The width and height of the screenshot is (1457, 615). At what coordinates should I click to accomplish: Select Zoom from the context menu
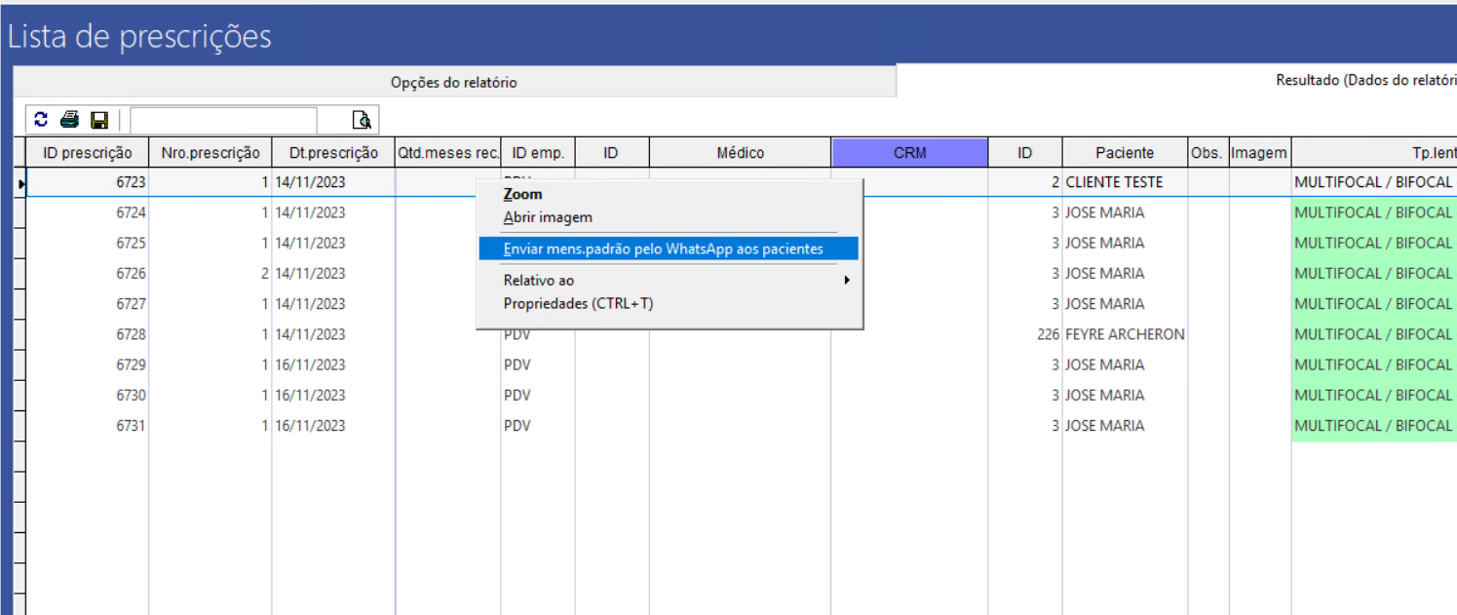click(x=523, y=194)
